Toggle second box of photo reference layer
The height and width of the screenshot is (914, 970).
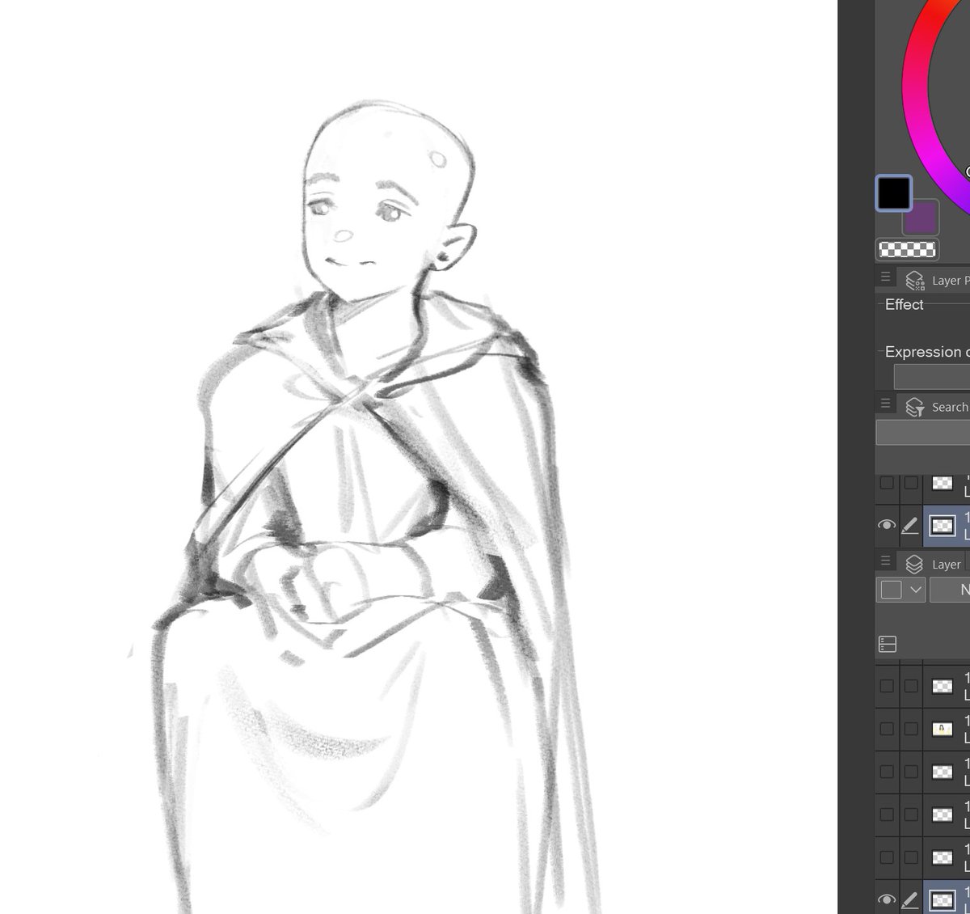coord(911,729)
